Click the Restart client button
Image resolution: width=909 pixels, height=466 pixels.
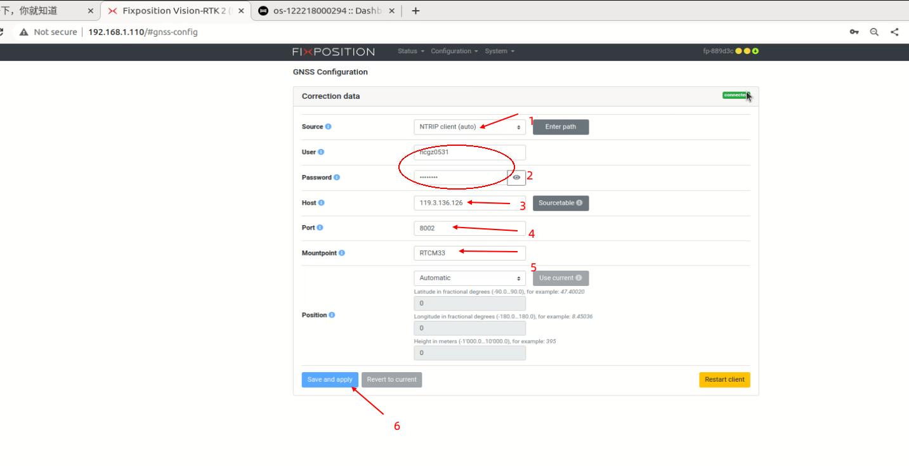pos(724,380)
